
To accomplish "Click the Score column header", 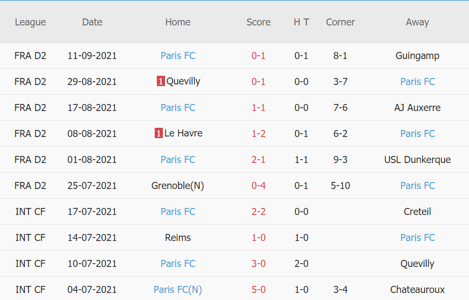I will (x=259, y=22).
